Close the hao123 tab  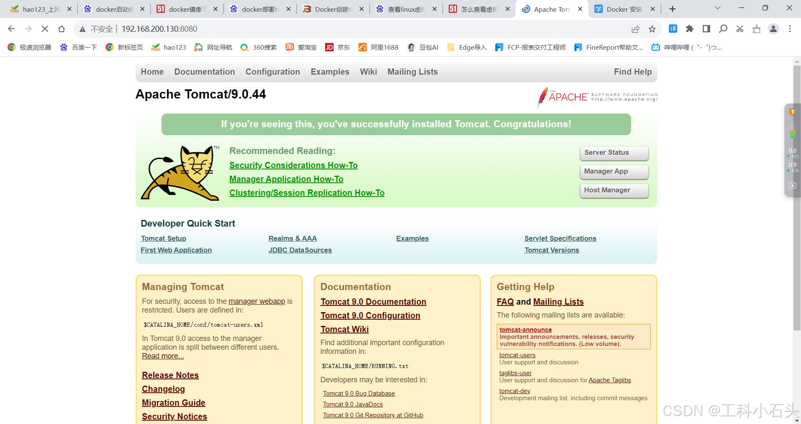(x=69, y=9)
